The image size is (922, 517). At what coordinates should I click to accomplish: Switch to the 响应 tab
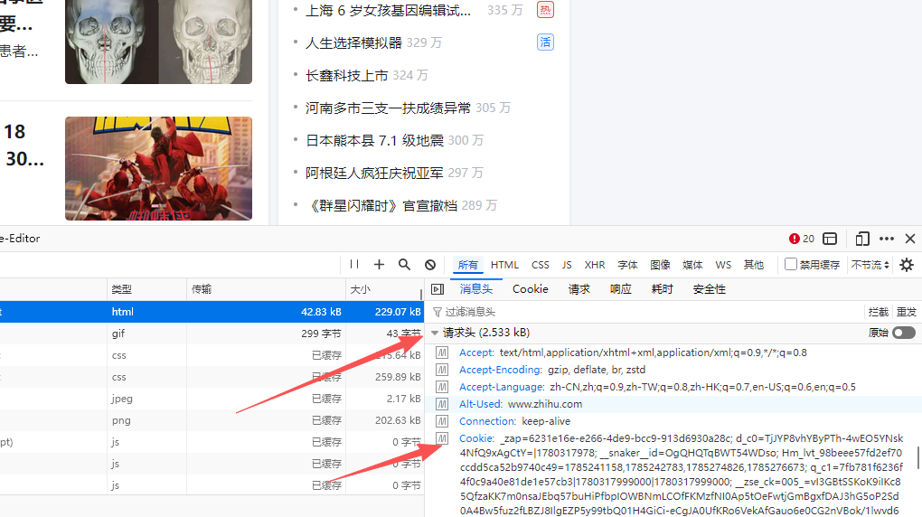[x=620, y=289]
